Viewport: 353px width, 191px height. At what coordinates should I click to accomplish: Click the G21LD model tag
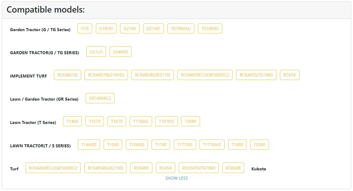click(x=96, y=52)
